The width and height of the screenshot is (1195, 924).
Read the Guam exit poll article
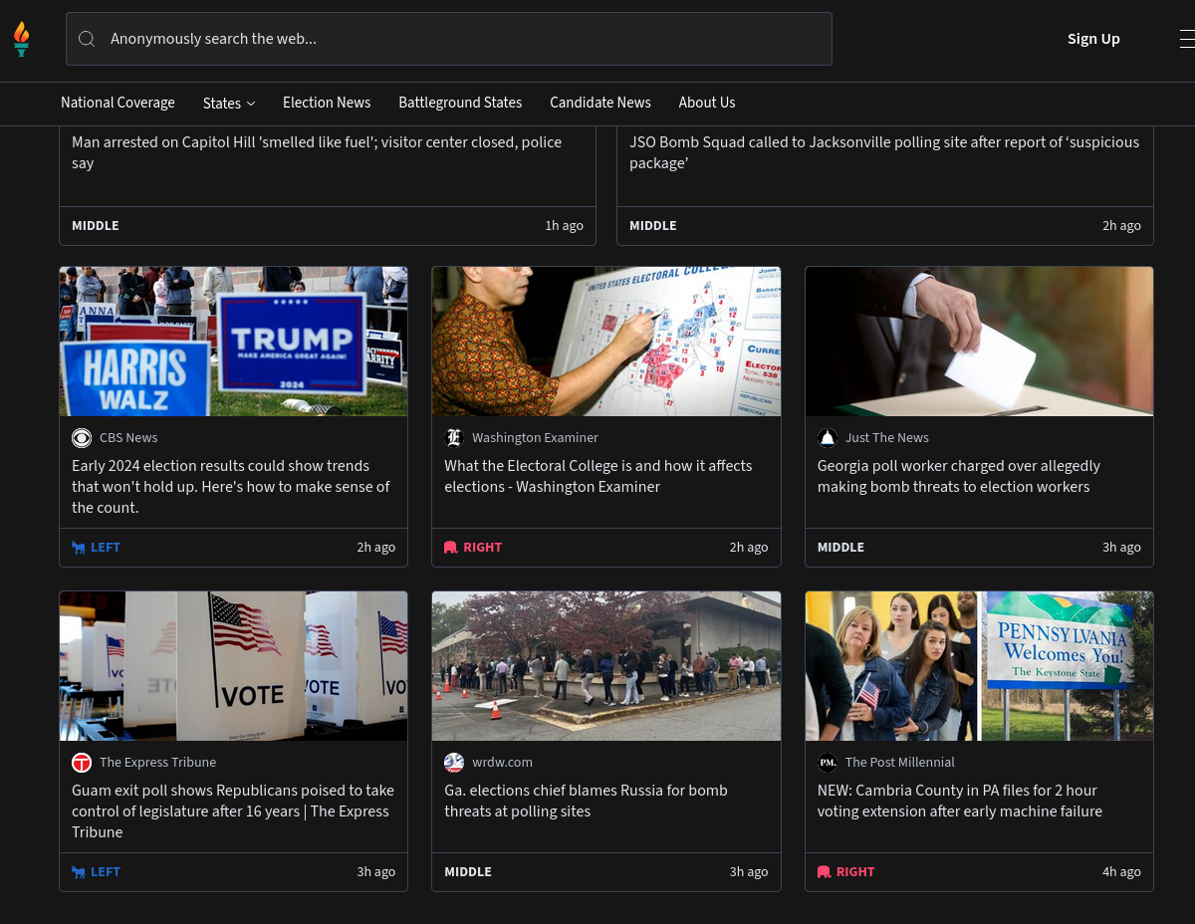click(x=233, y=811)
